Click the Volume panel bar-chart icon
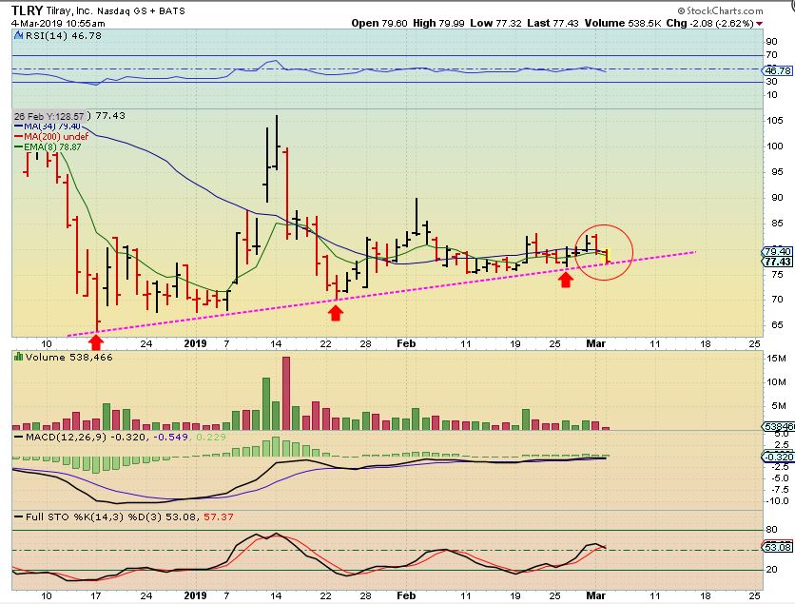Image resolution: width=795 pixels, height=604 pixels. [19, 357]
